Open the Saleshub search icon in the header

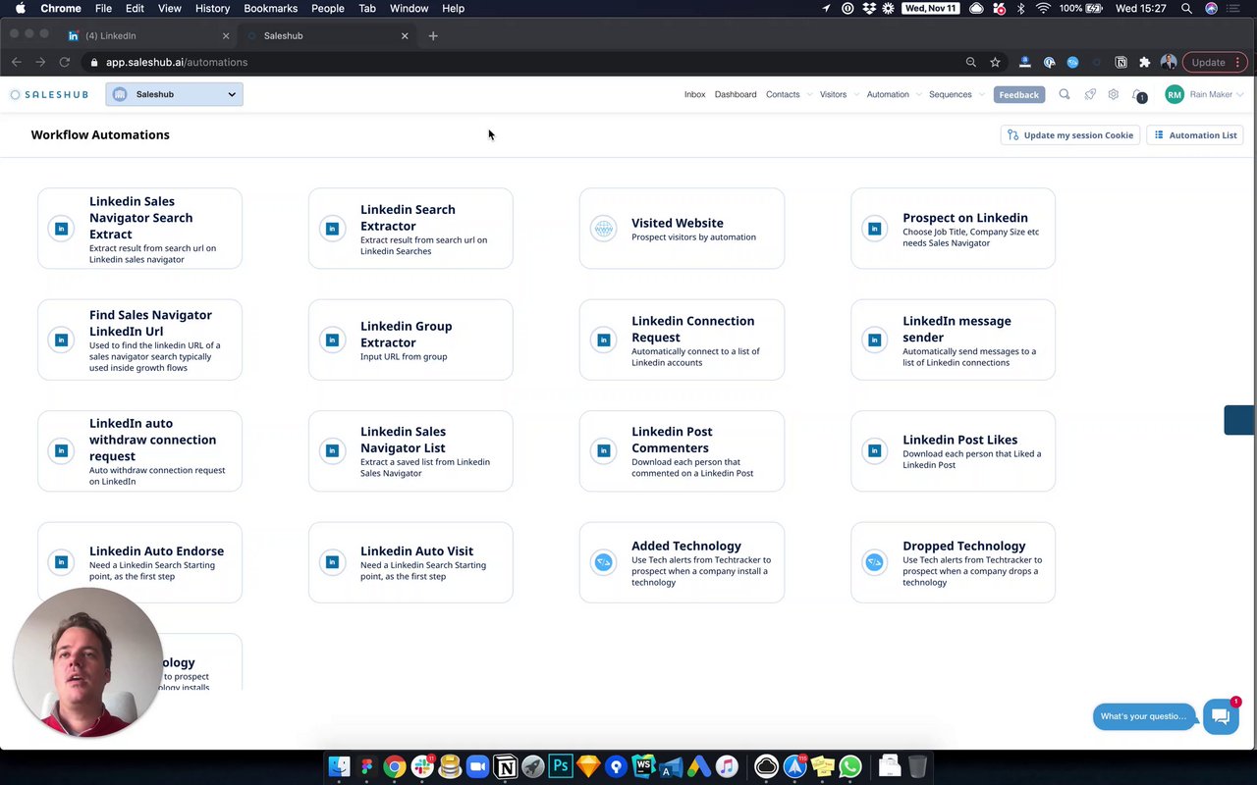tap(1065, 94)
